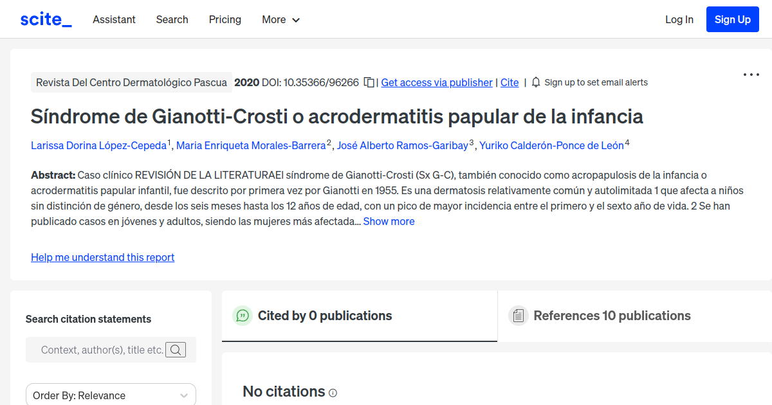772x405 pixels.
Task: Open the three-dot overflow menu
Action: coord(751,75)
